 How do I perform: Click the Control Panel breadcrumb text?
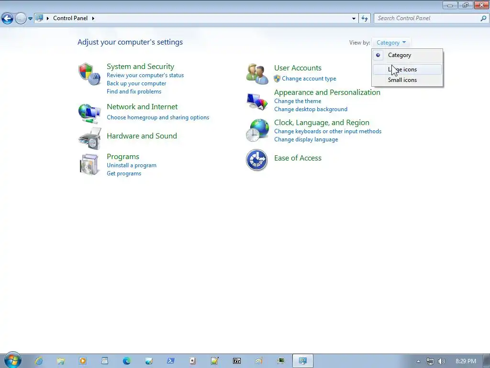coord(70,18)
